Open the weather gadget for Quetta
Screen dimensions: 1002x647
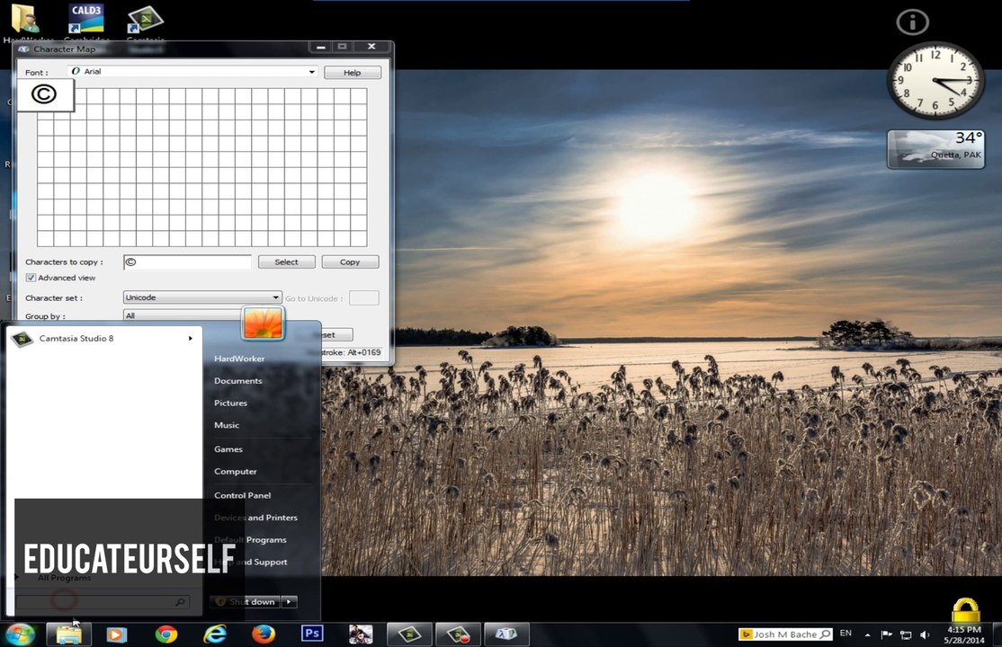936,149
